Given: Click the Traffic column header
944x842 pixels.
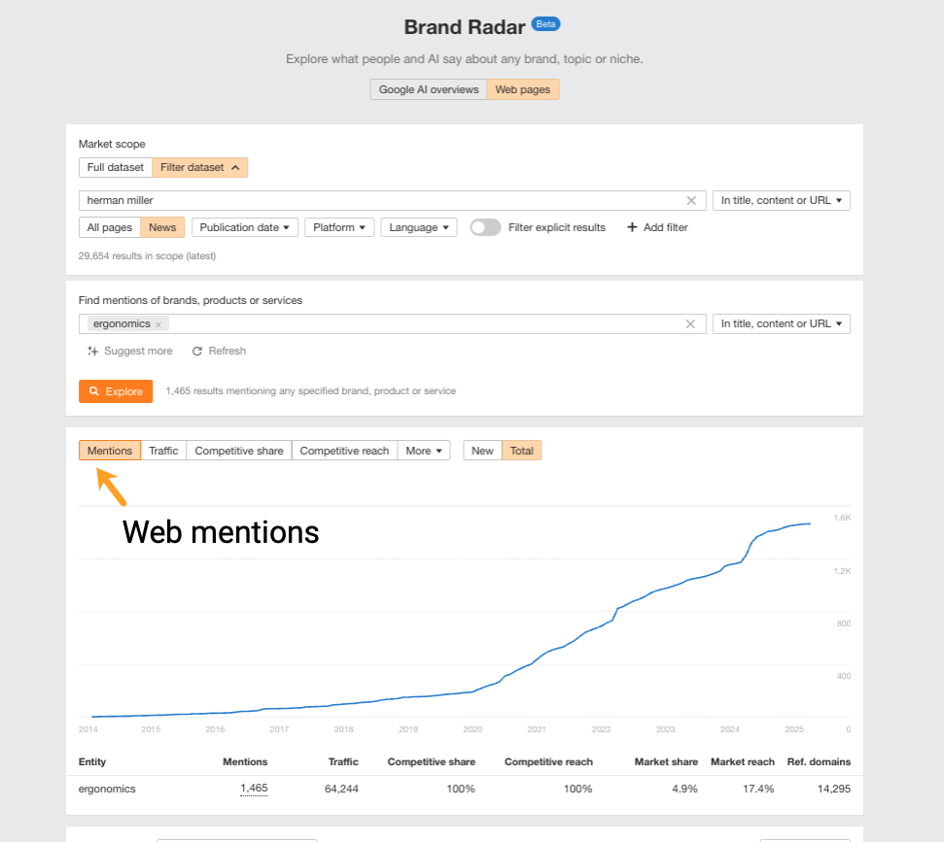Looking at the screenshot, I should coord(343,761).
